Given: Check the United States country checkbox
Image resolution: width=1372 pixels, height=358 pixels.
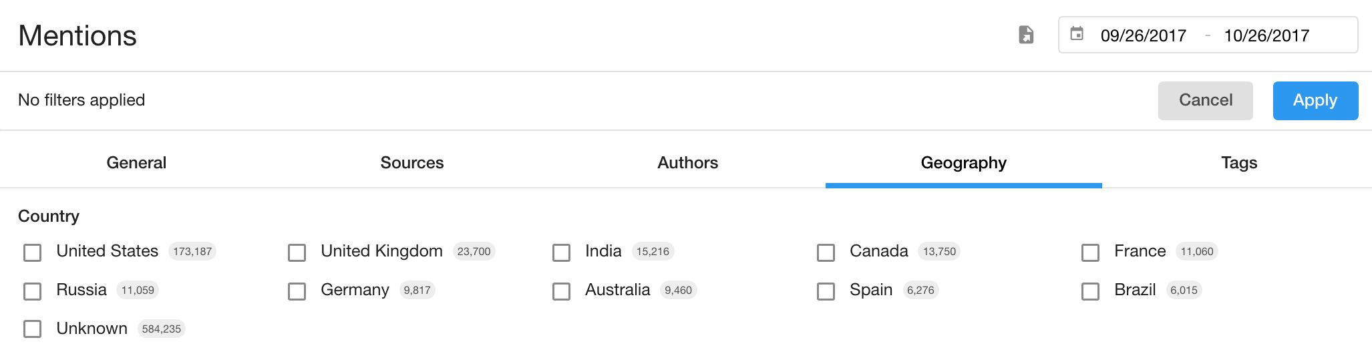Looking at the screenshot, I should pyautogui.click(x=32, y=252).
